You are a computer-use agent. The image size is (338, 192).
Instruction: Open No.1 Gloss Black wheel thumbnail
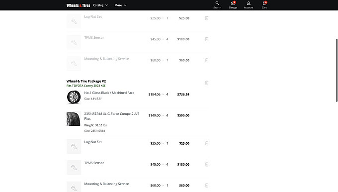[74, 97]
